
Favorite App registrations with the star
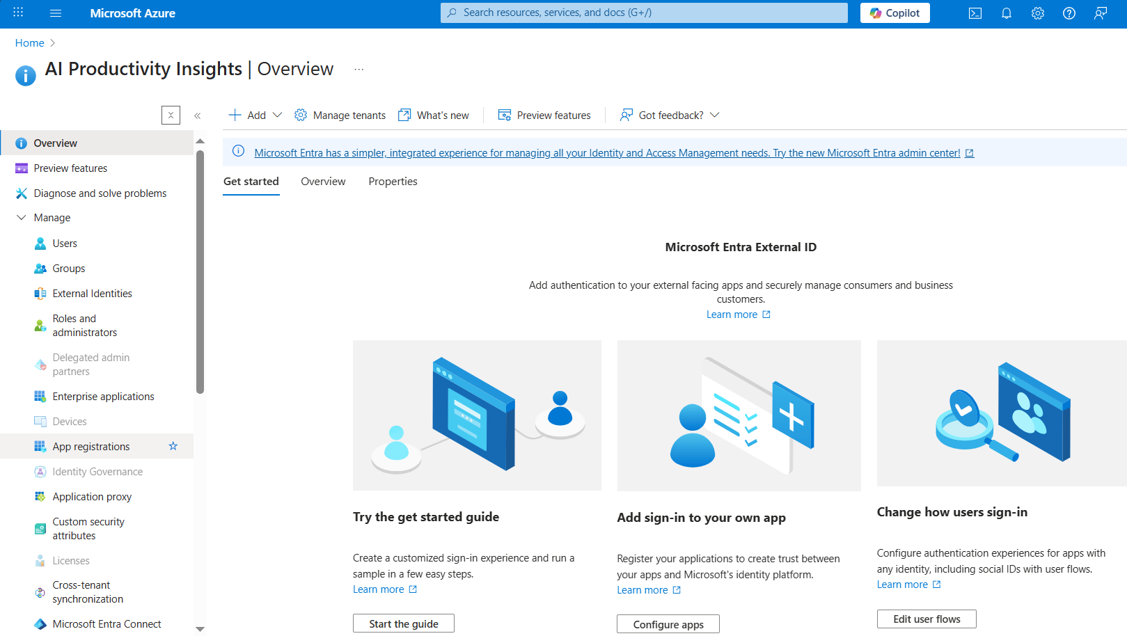click(173, 446)
